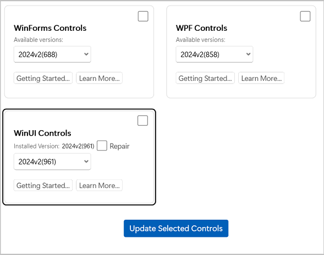This screenshot has height=255, width=324.
Task: Open Getting Started for WinUI Controls
Action: pos(43,185)
